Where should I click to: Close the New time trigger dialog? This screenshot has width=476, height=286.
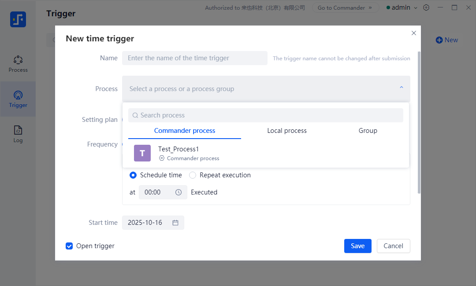pyautogui.click(x=413, y=33)
